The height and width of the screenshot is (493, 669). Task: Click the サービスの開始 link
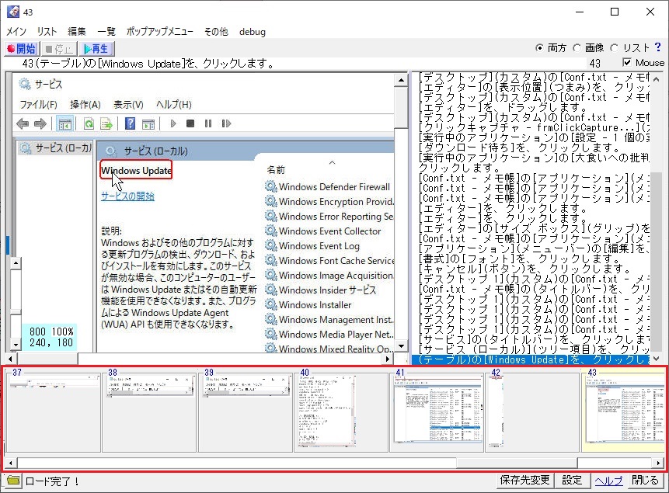click(x=127, y=196)
